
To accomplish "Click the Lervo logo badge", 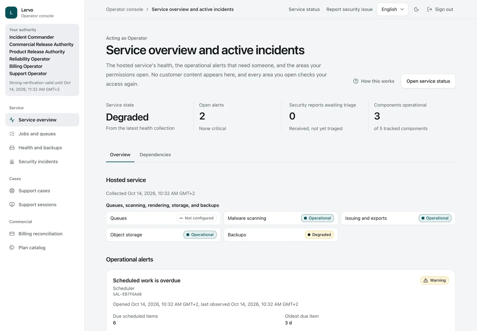I will tap(11, 13).
